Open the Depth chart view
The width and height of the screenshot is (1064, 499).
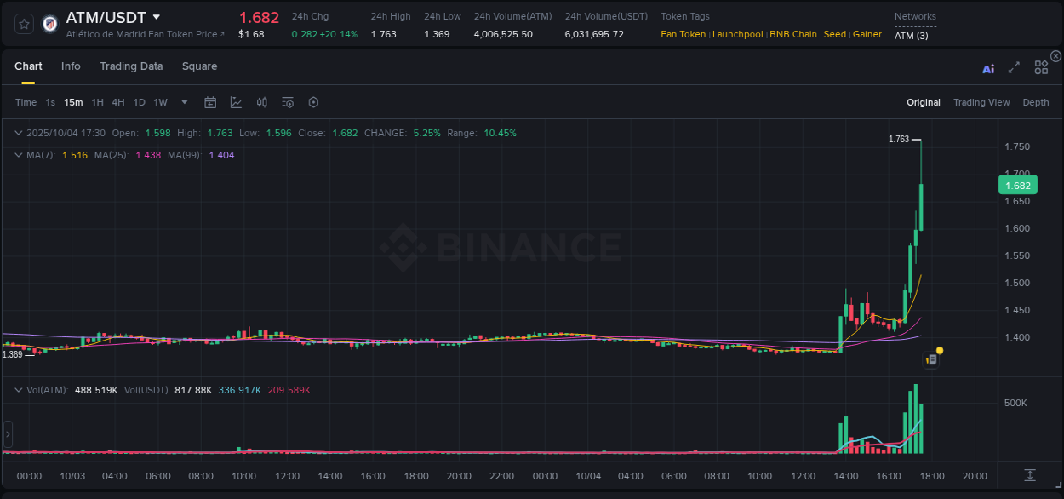(x=1035, y=102)
